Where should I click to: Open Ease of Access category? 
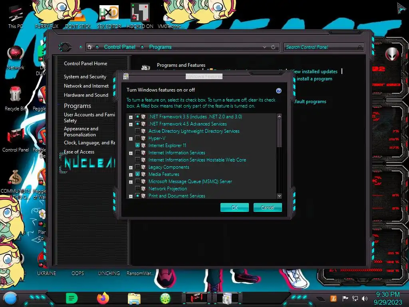79,152
